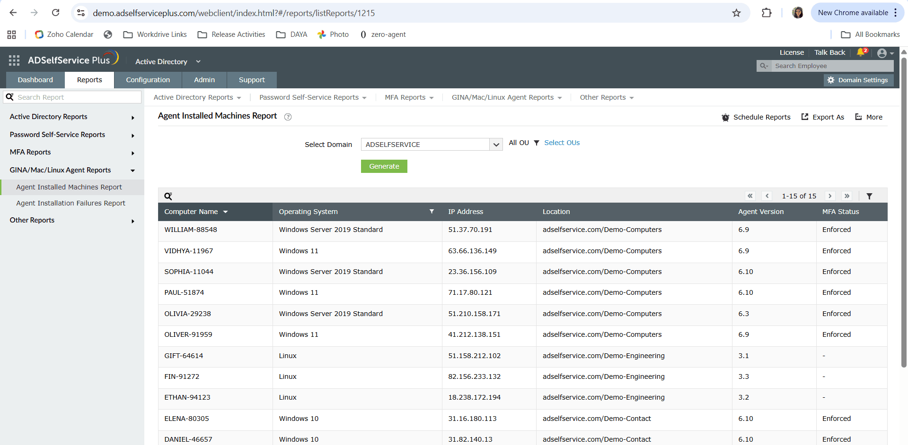Open the app grid launcher icon

coord(14,60)
